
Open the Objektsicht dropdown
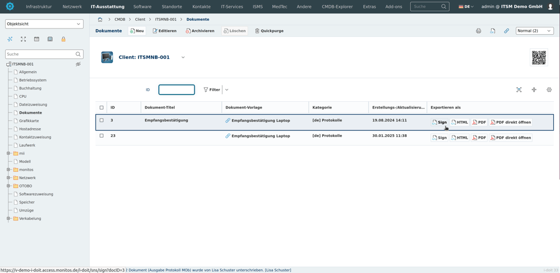(44, 24)
